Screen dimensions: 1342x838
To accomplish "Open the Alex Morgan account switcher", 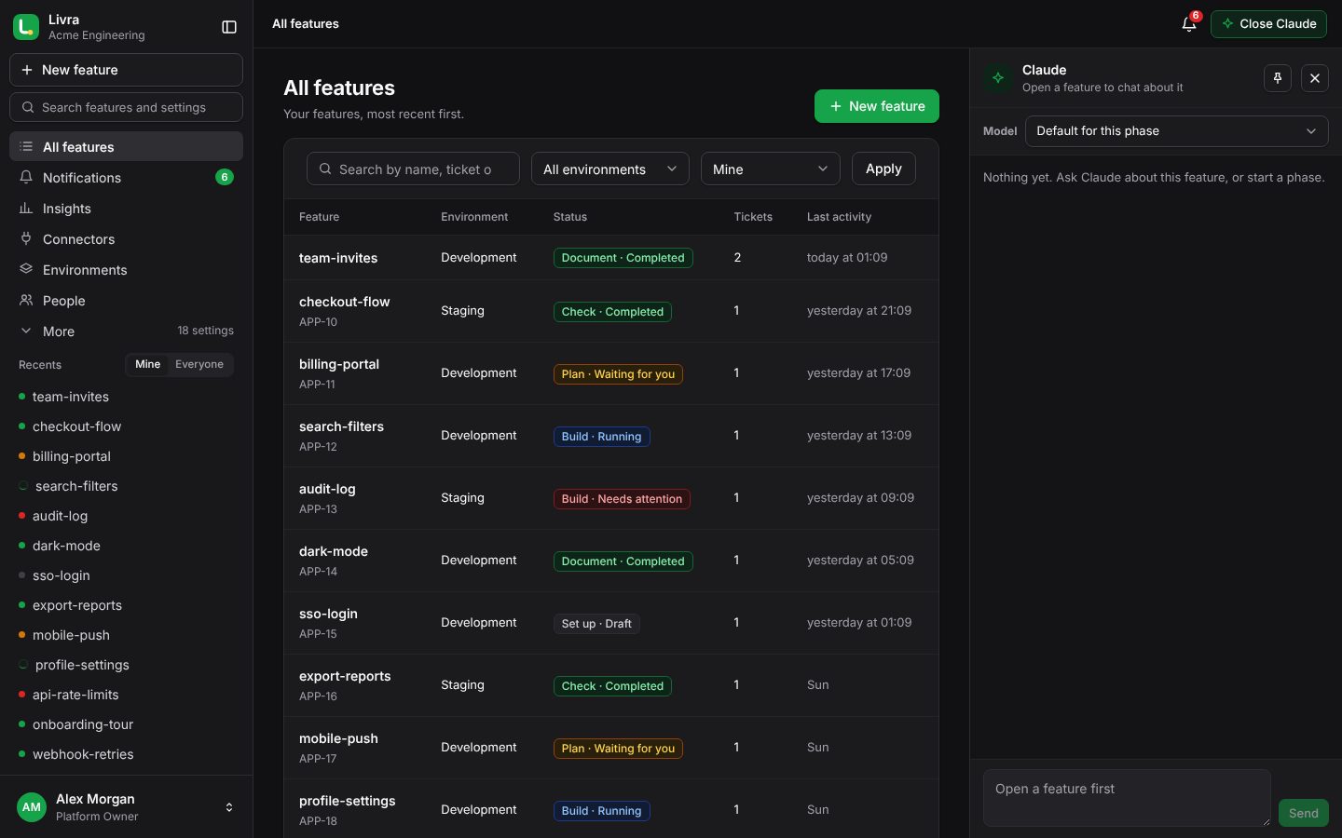I will (126, 807).
